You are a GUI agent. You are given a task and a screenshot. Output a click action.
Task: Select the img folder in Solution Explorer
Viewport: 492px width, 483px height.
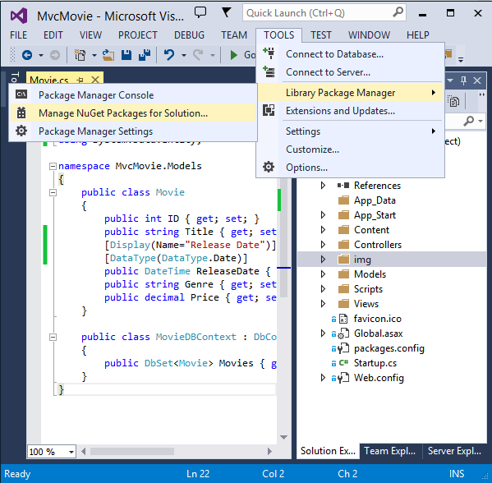coord(392,260)
